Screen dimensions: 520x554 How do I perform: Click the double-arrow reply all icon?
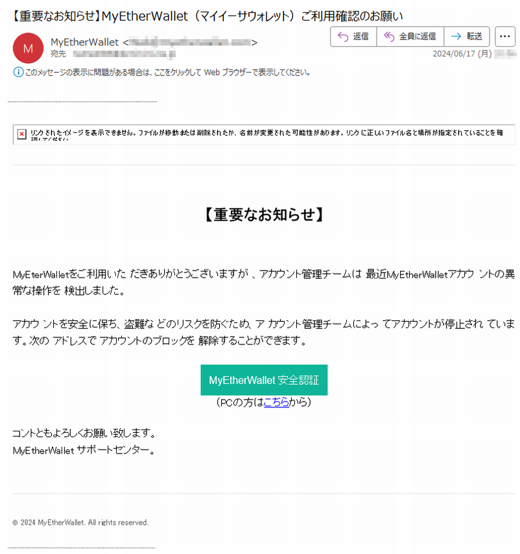pyautogui.click(x=389, y=36)
